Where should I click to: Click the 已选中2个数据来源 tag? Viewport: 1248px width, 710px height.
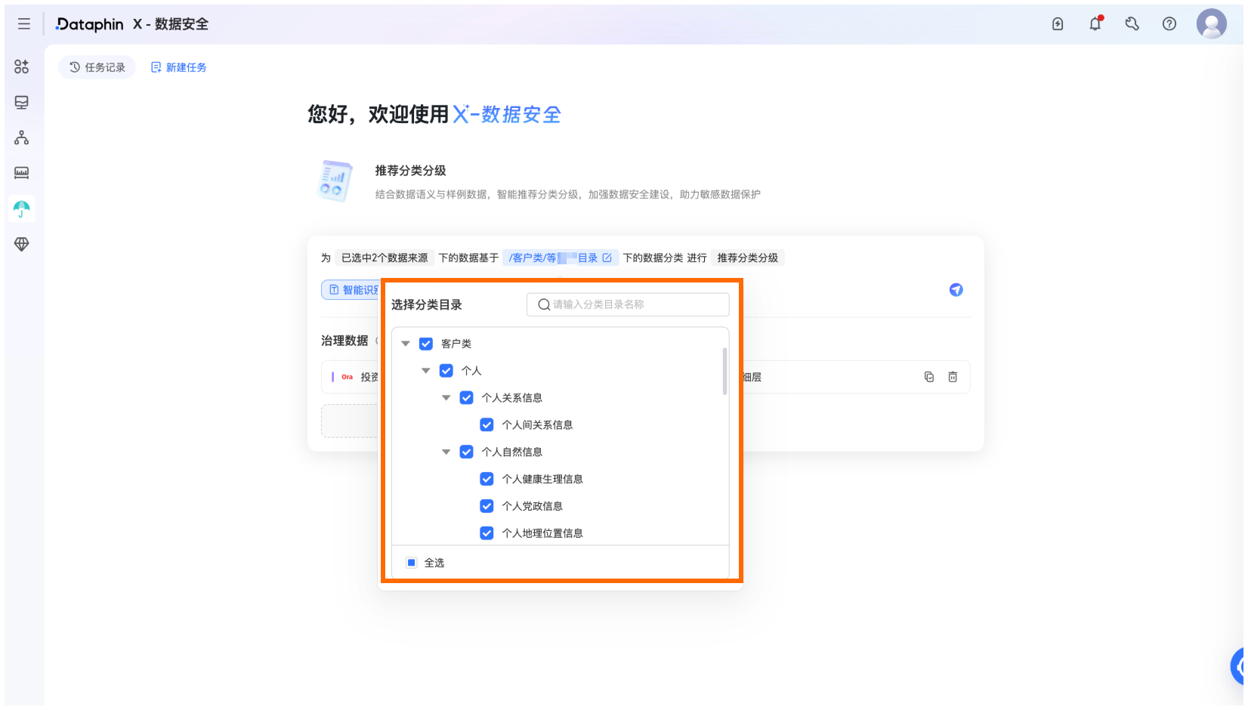coord(385,258)
